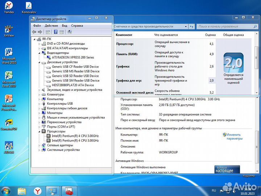This screenshot has width=261, height=196.
Task: Open the Вид menu
Action: point(65,26)
